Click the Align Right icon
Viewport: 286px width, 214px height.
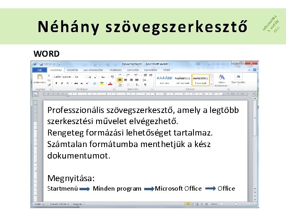(x=131, y=80)
